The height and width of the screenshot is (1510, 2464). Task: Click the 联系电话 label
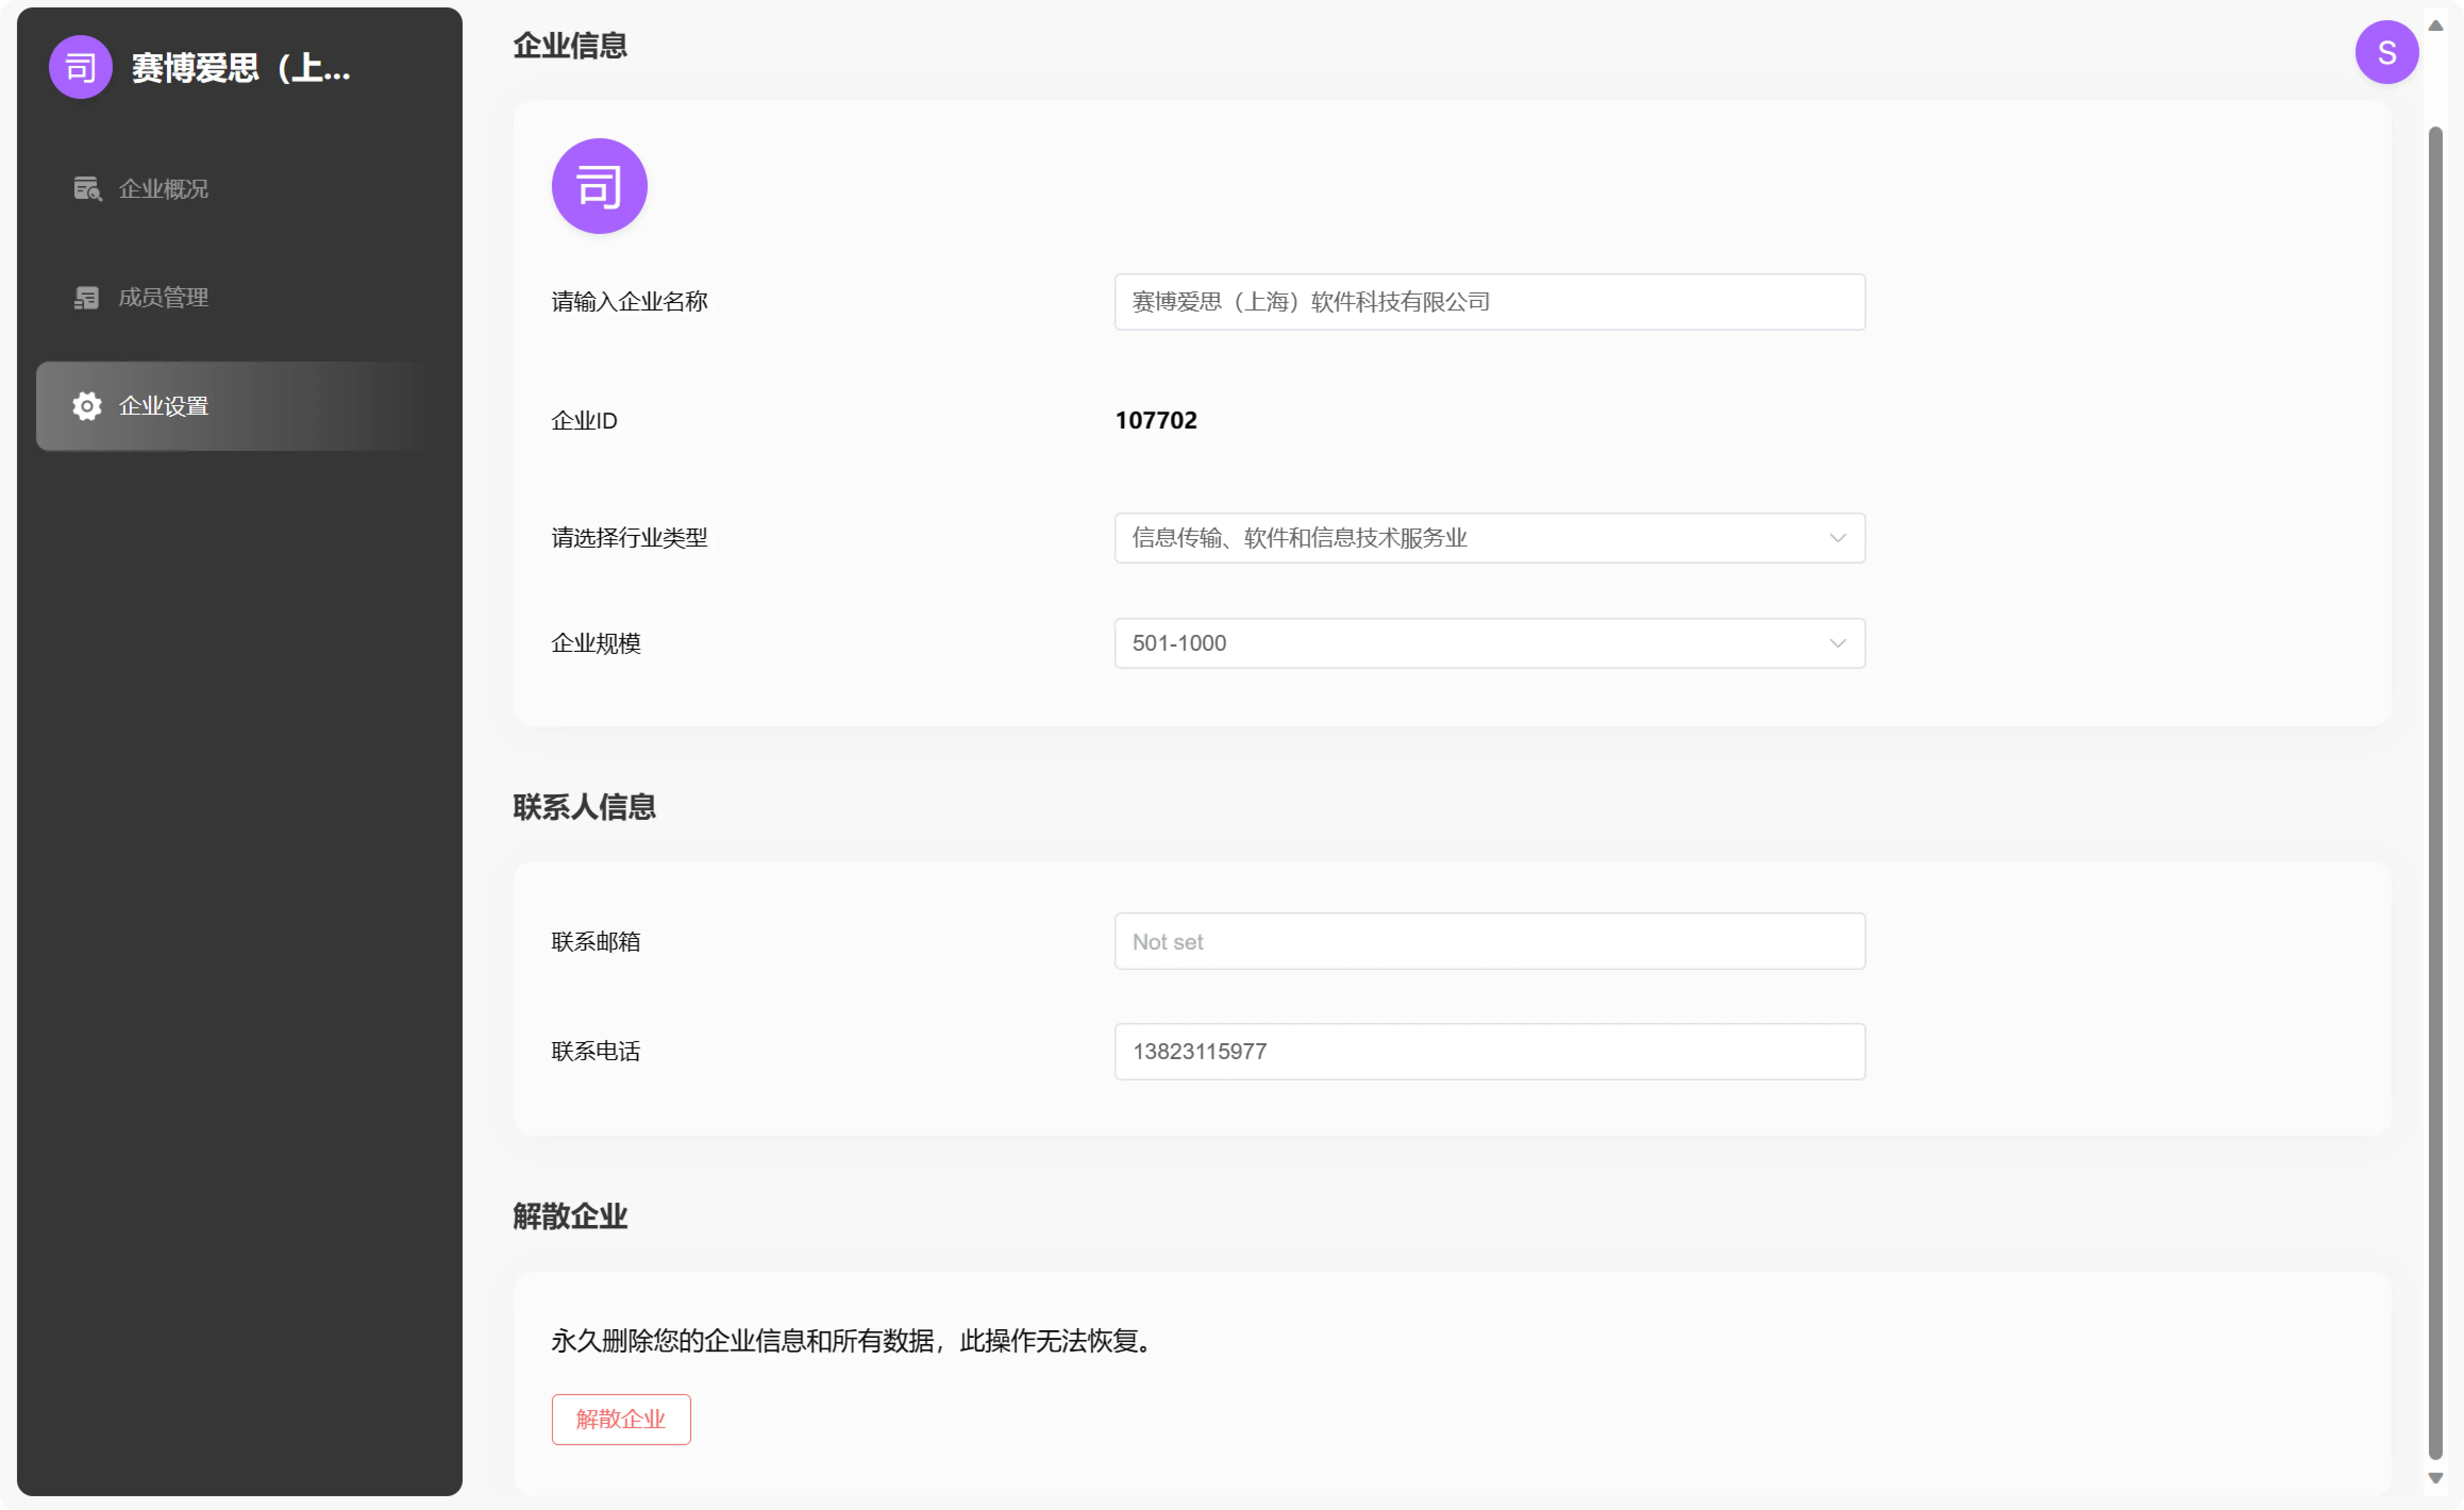tap(596, 1051)
